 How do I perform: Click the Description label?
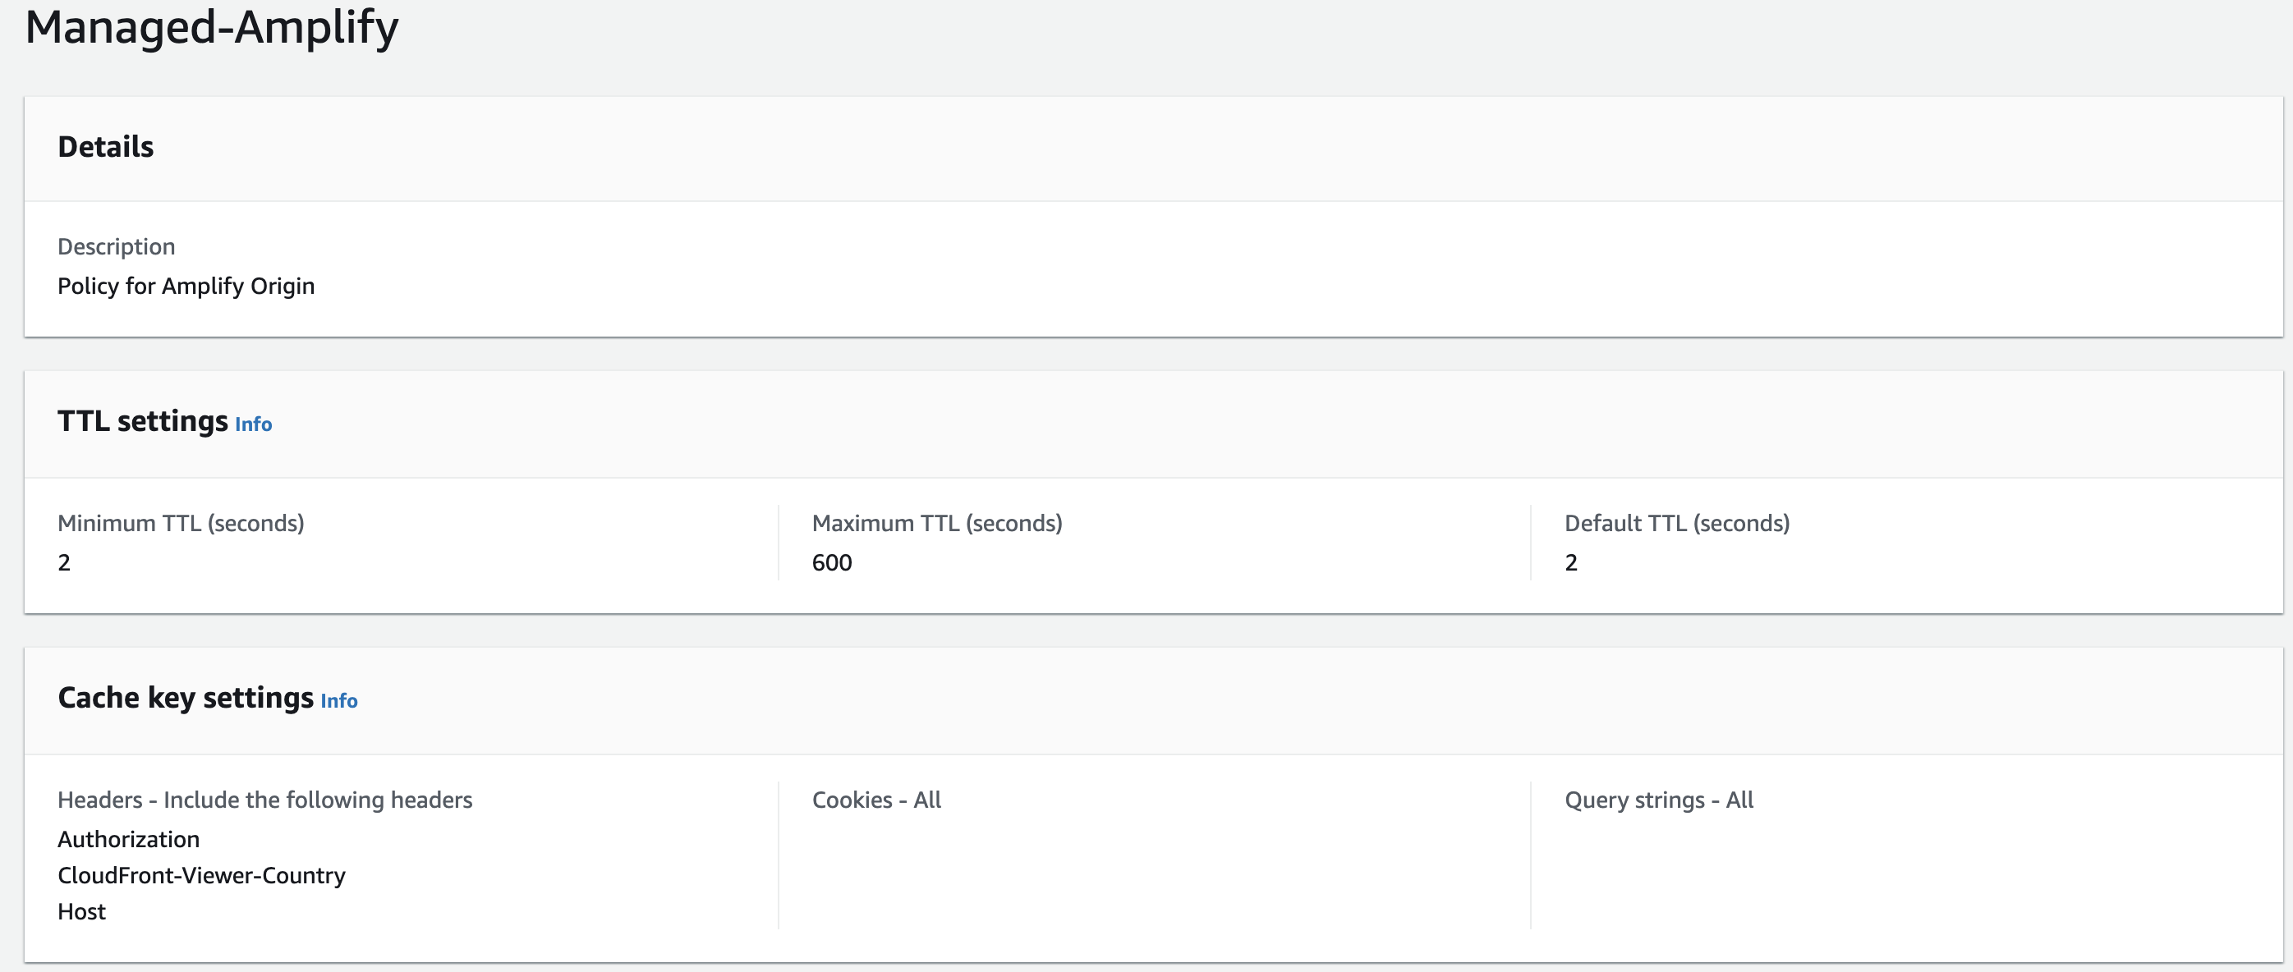(116, 246)
